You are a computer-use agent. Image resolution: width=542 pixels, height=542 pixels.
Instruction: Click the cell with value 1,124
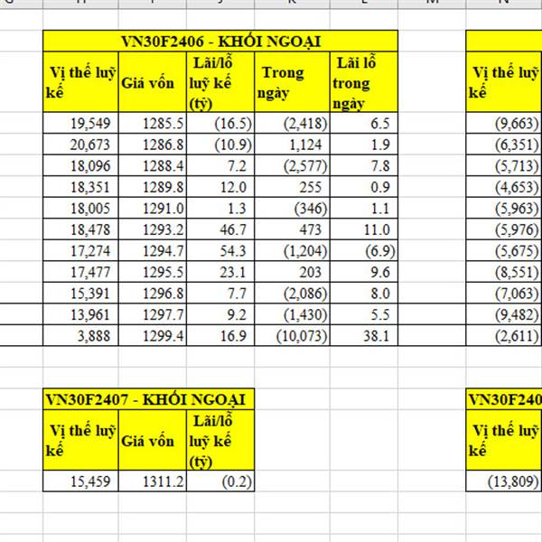292,145
